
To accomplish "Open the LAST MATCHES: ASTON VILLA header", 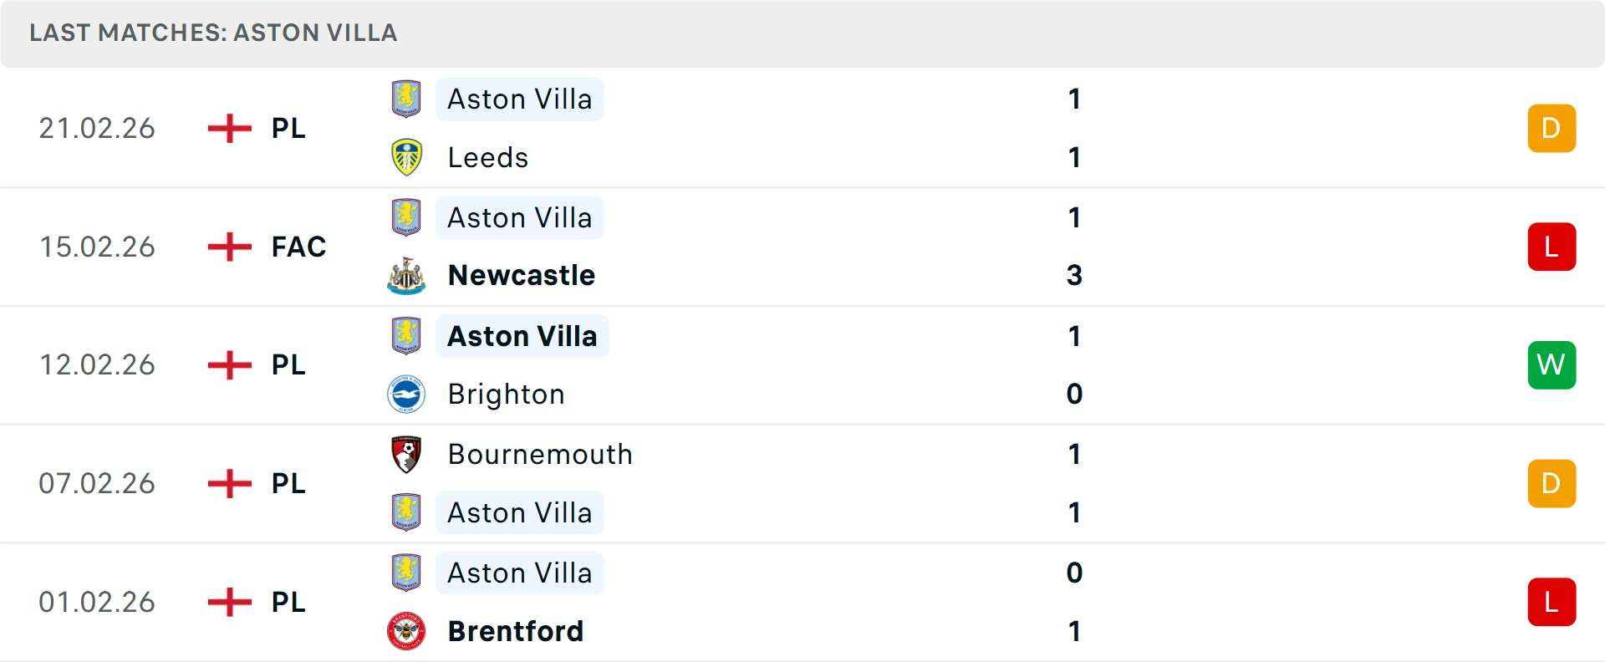I will click(213, 33).
